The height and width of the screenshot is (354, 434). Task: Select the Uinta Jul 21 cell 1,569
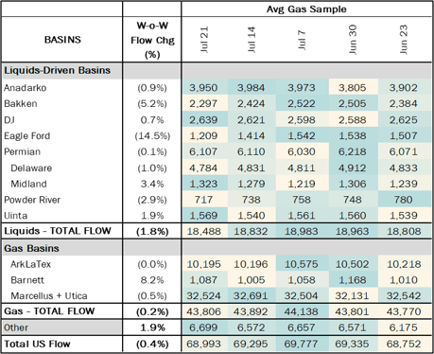pyautogui.click(x=203, y=216)
